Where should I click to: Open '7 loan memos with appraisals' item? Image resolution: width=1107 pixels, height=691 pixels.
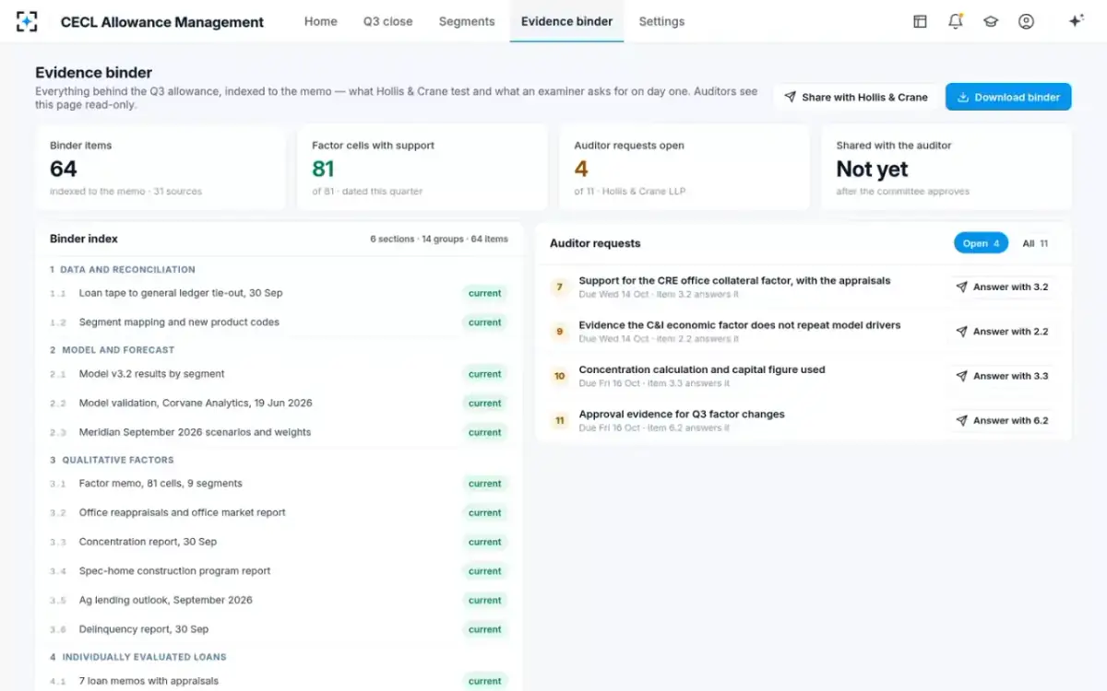pyautogui.click(x=279, y=682)
